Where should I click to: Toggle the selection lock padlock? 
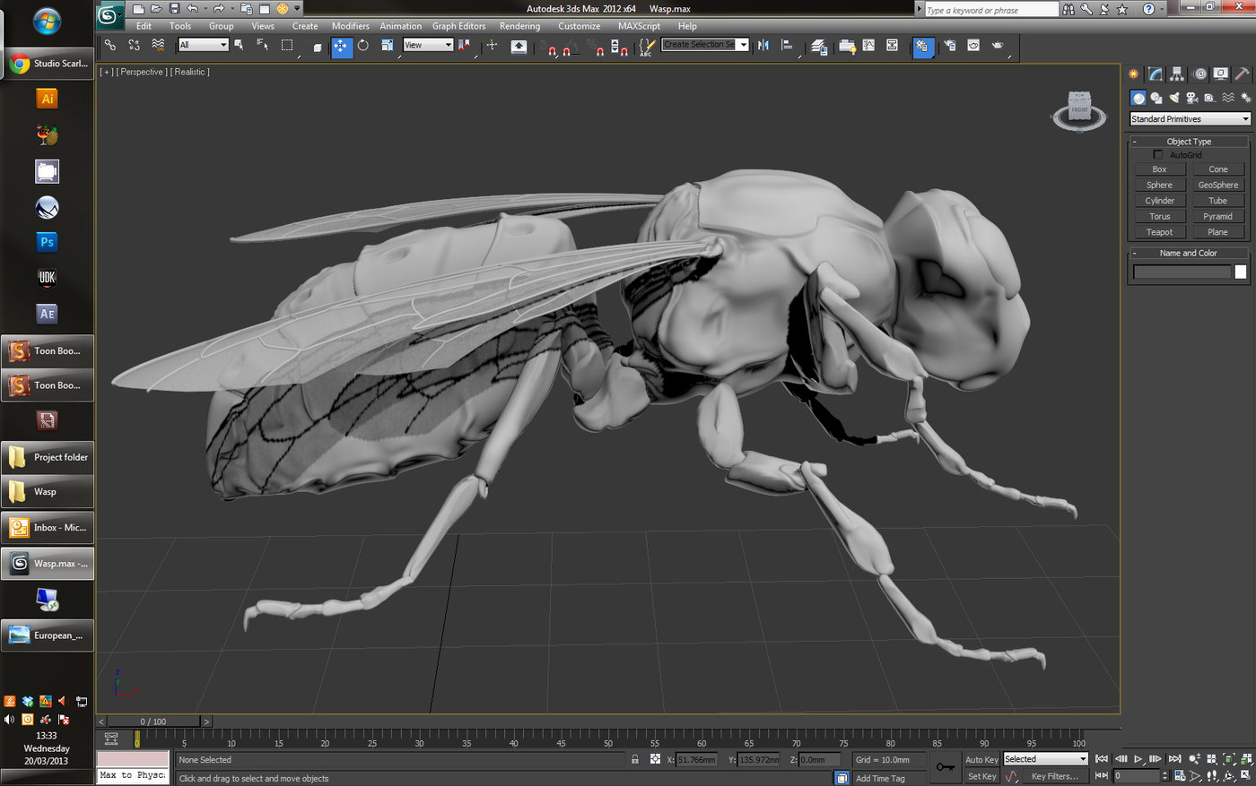[x=635, y=759]
